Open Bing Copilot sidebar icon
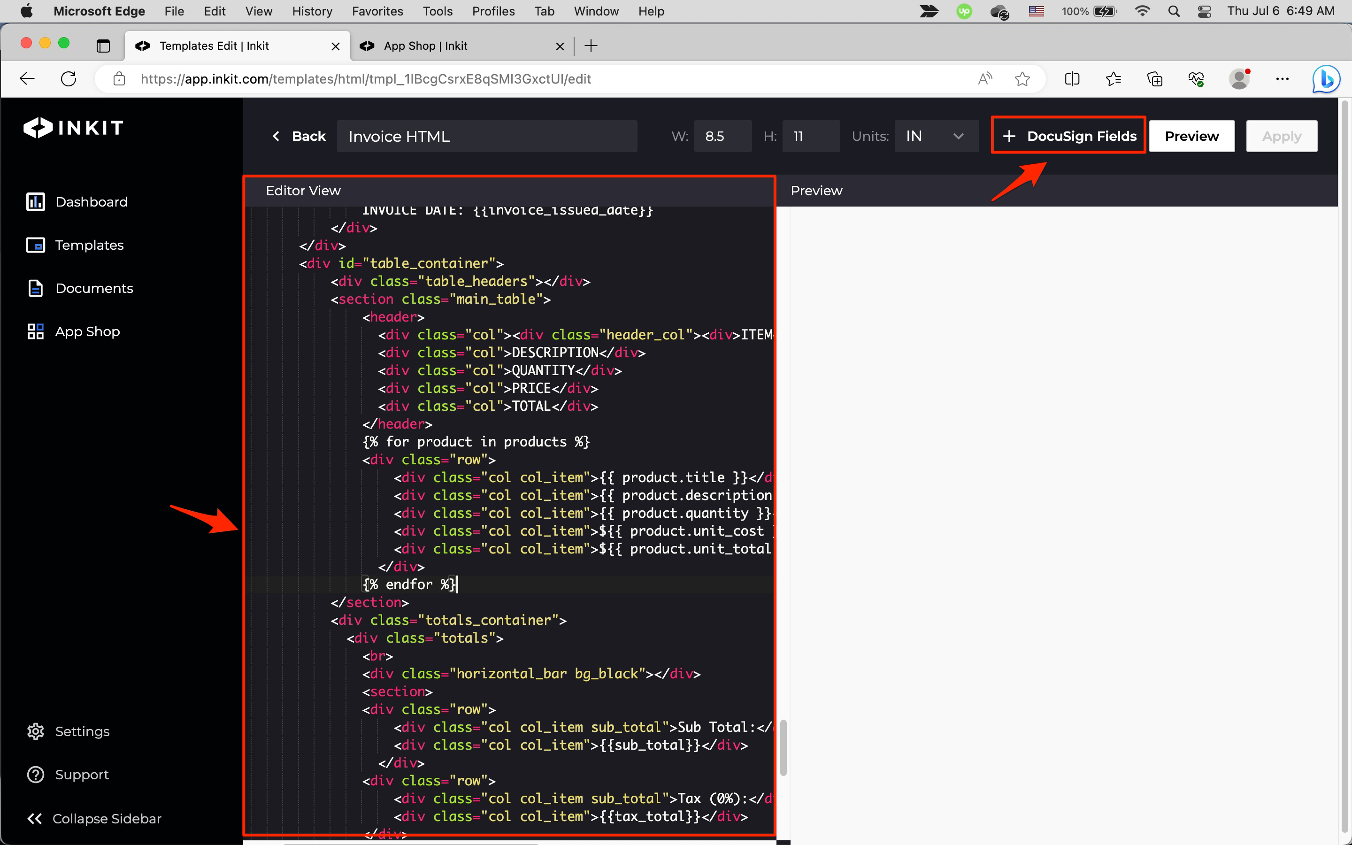 tap(1326, 79)
